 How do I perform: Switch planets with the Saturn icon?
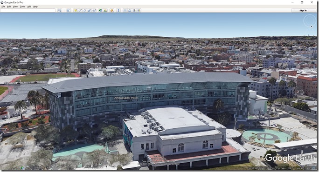coord(111,10)
